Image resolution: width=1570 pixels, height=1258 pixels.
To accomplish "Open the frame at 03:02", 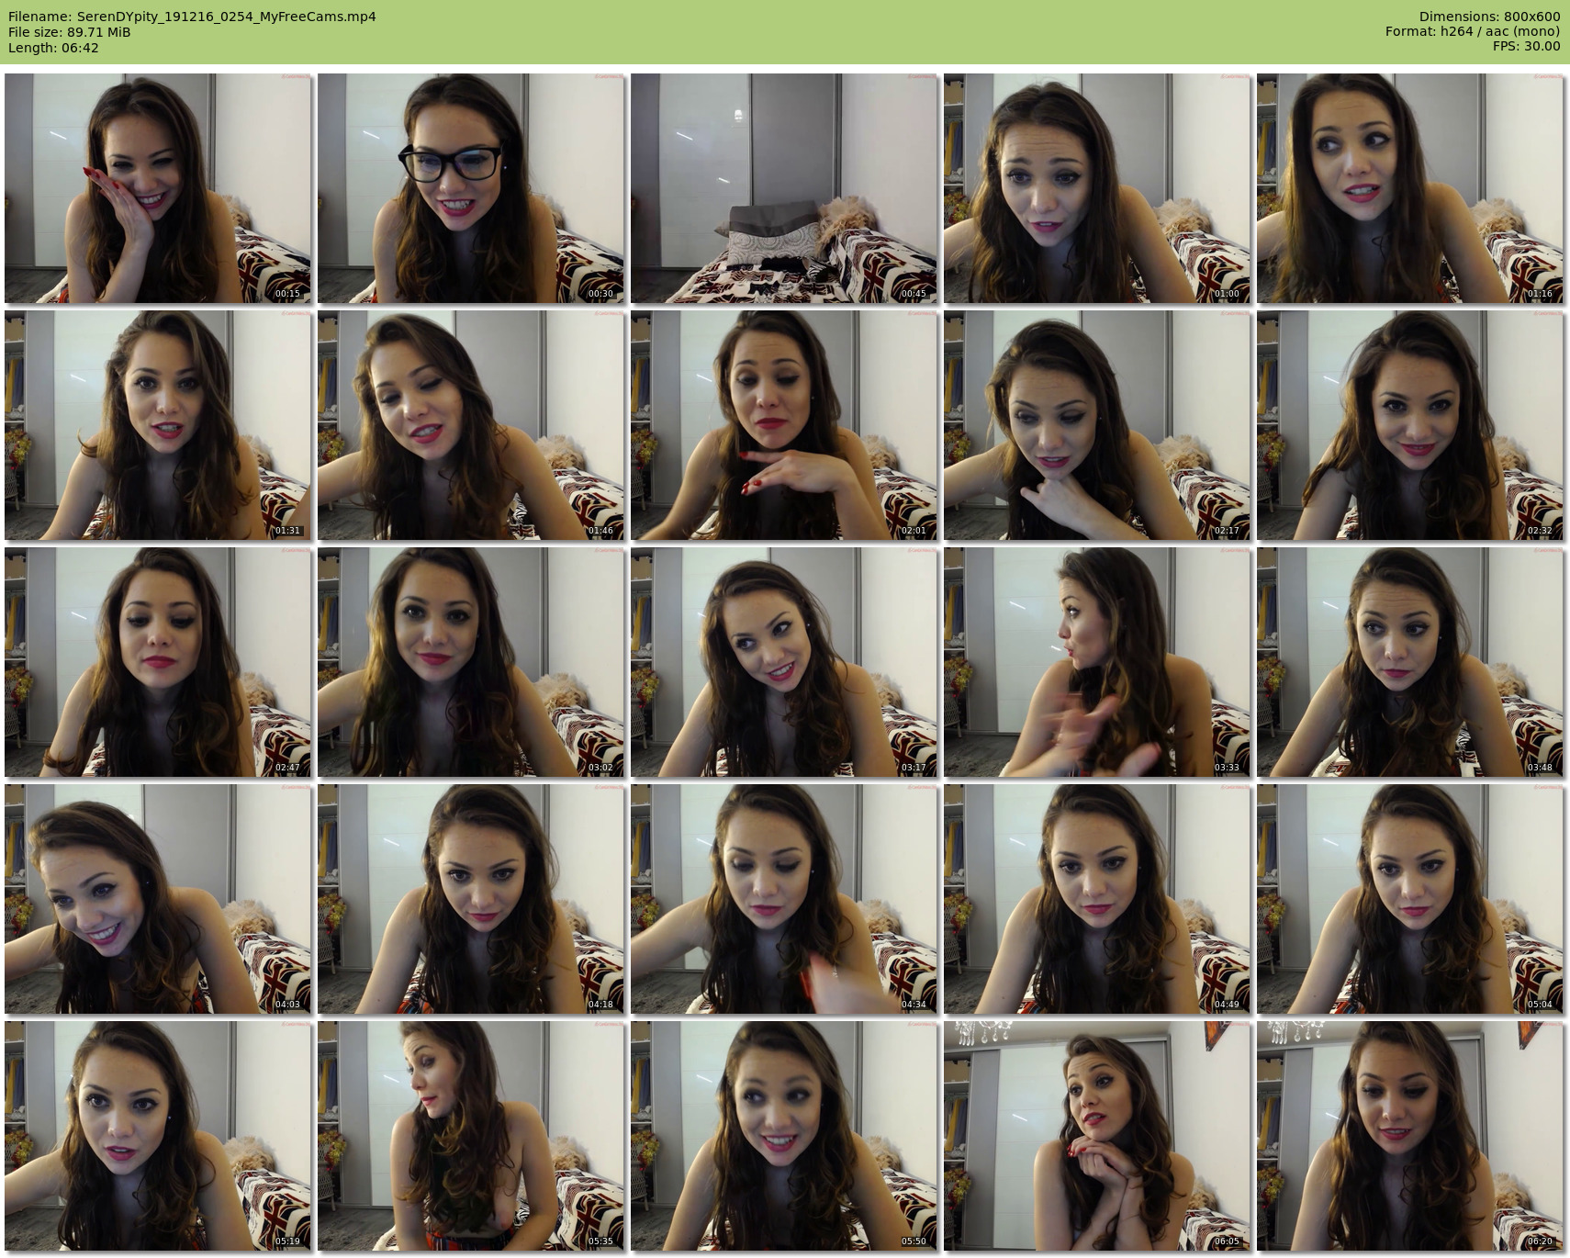I will 471,662.
